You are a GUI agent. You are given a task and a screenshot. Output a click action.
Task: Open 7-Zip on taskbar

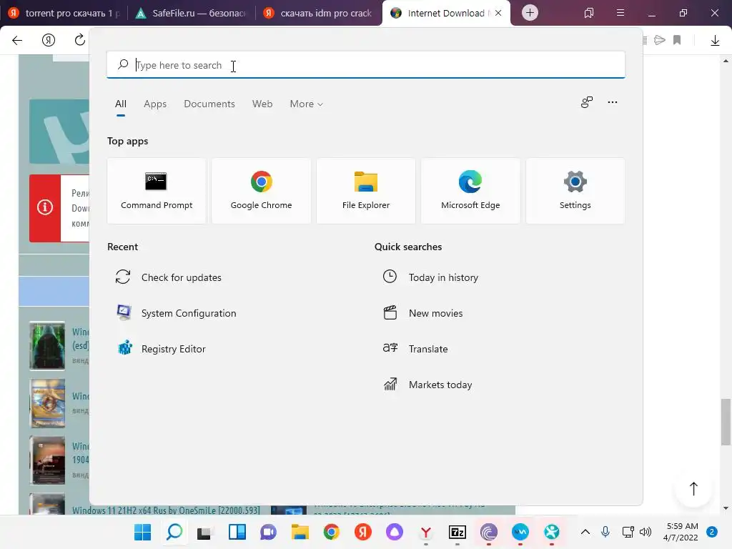[x=457, y=532]
